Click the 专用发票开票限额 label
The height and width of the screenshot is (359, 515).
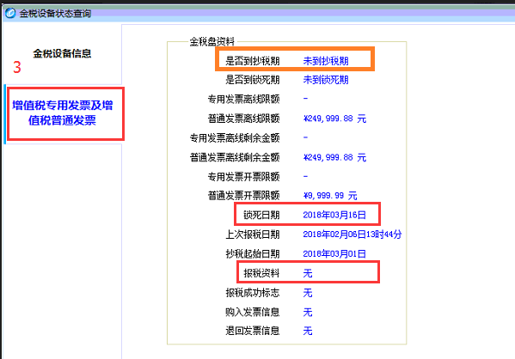click(x=243, y=177)
